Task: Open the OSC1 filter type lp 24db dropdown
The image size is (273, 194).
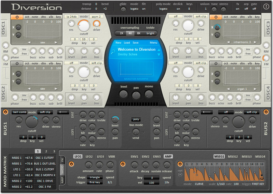Action: coord(71,17)
